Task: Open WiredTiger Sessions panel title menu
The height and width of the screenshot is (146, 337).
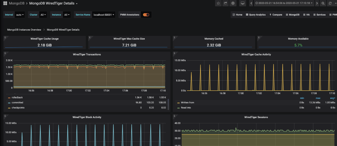Action: click(x=256, y=117)
